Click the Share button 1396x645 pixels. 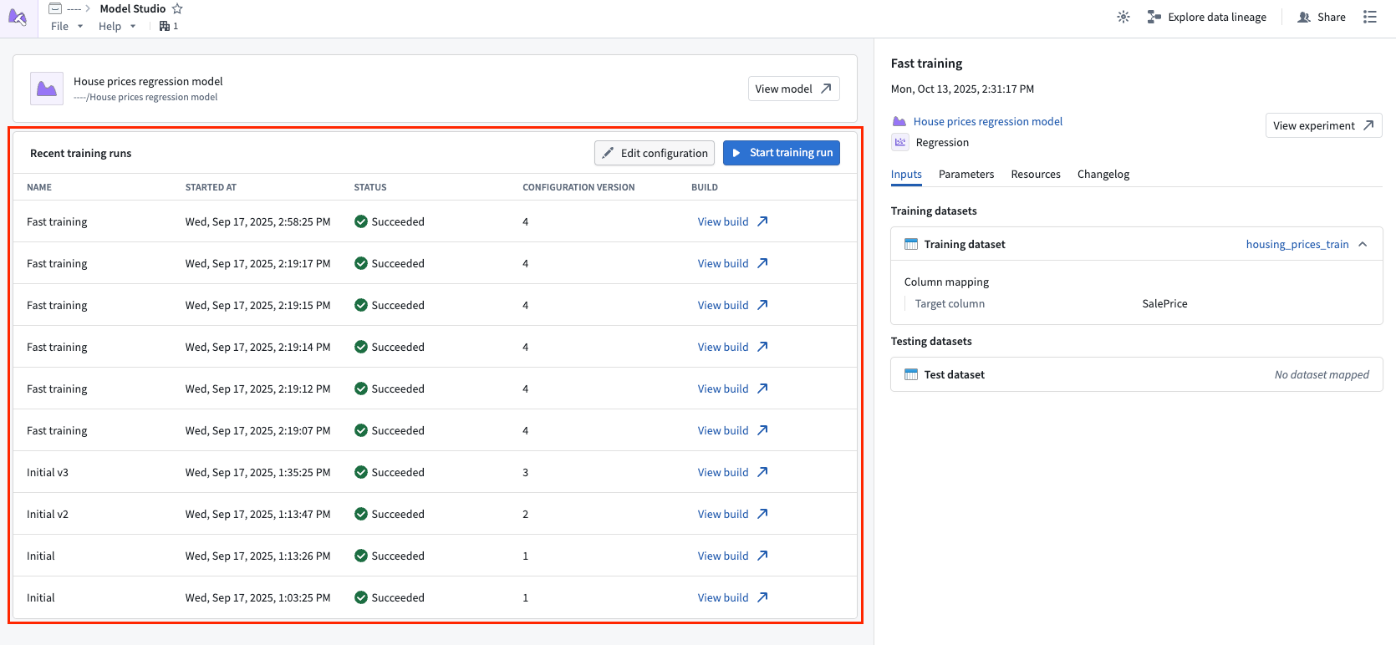(1322, 17)
